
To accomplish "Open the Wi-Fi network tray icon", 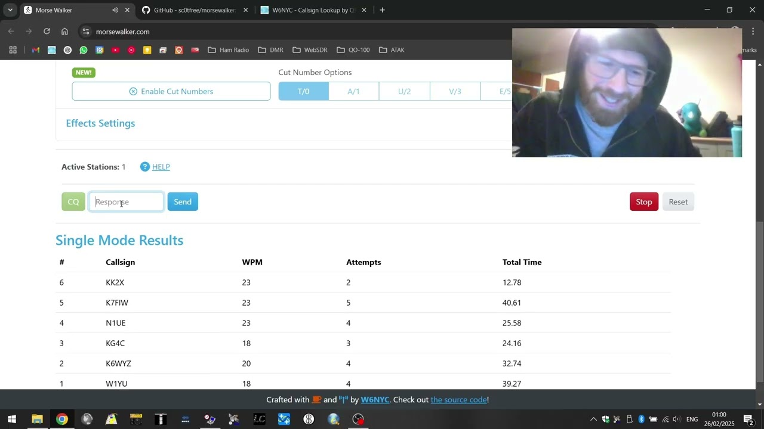I will click(666, 419).
